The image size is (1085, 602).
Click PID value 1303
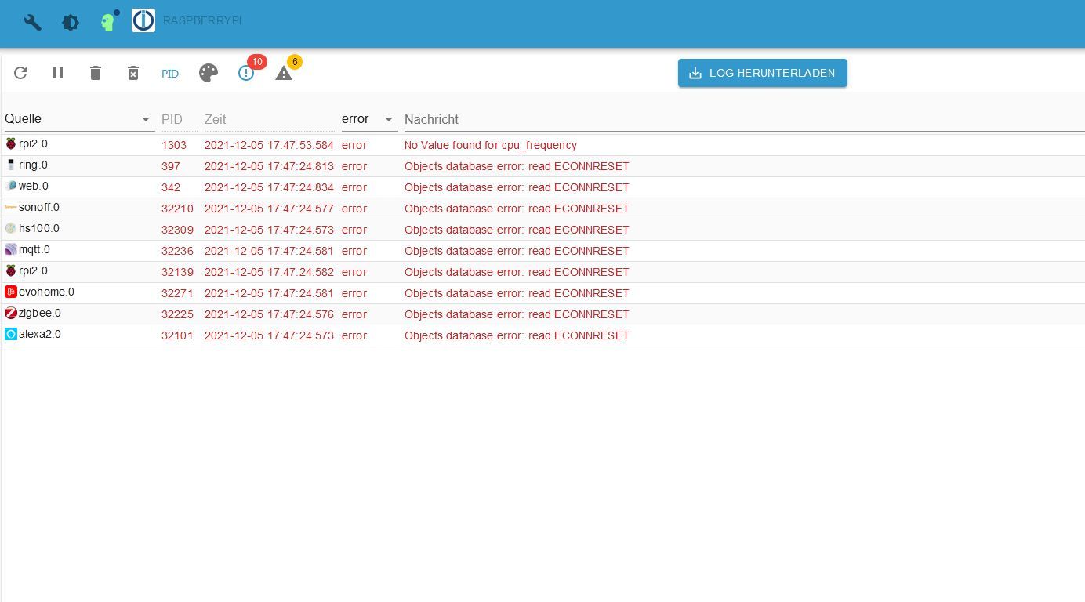point(174,145)
